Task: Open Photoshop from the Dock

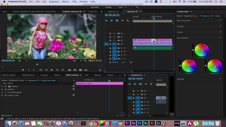Action: click(140, 123)
